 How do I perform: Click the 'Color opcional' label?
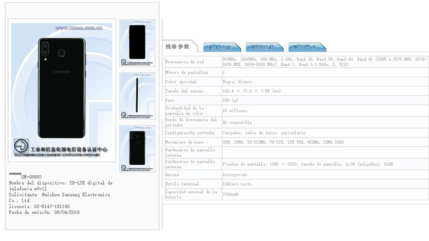tap(181, 82)
